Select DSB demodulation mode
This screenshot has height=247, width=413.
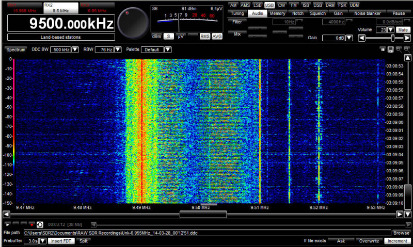[x=317, y=5]
